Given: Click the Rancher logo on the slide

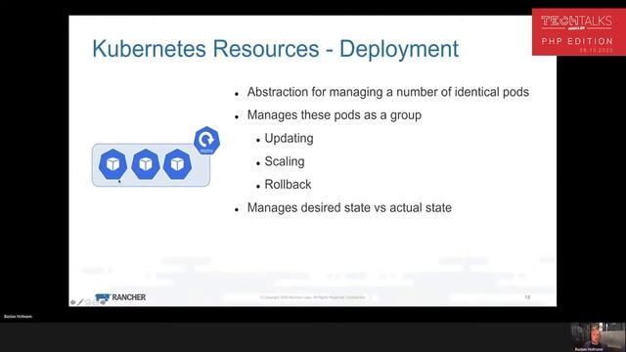Looking at the screenshot, I should [x=120, y=297].
